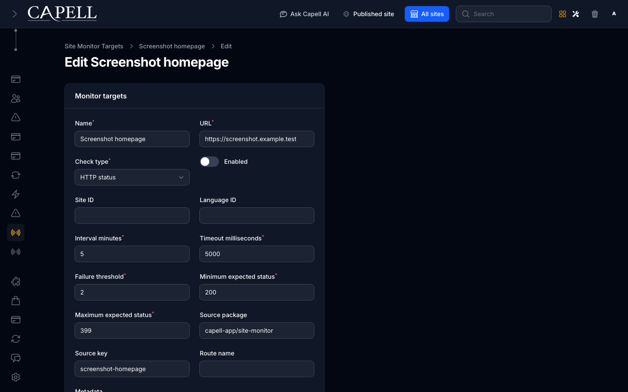
Task: Click the Enabled label text
Action: (x=236, y=162)
